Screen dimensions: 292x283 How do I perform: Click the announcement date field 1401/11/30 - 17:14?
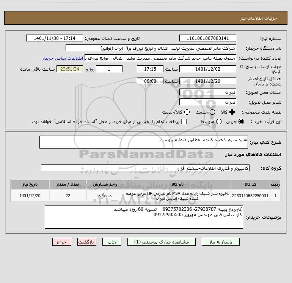pos(55,38)
